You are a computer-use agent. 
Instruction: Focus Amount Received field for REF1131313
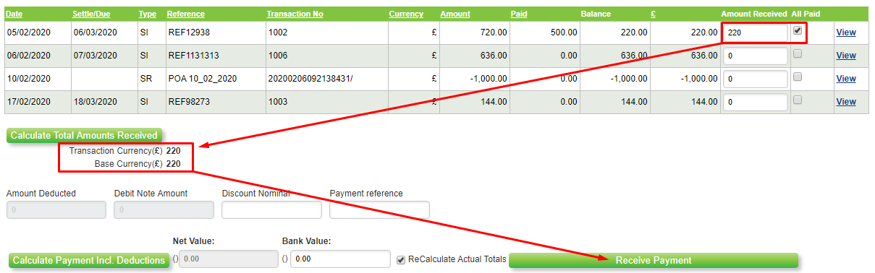point(756,56)
